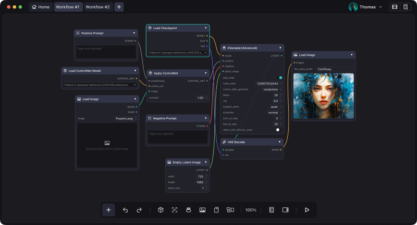Image resolution: width=417 pixels, height=225 pixels.
Task: Click inside the Negative Prompt text area
Action: (178, 137)
